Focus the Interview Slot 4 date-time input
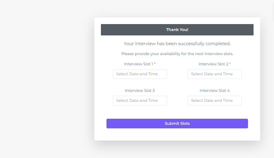The image size is (274, 158). 214,100
